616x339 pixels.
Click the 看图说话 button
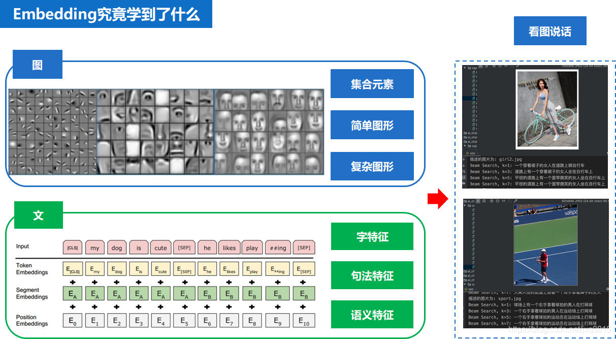click(x=550, y=30)
